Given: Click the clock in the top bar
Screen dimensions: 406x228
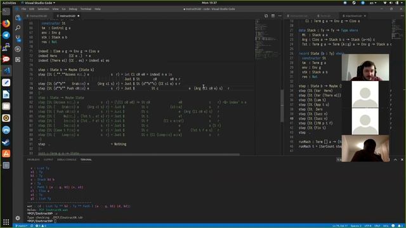Looking at the screenshot, I should (x=209, y=3).
